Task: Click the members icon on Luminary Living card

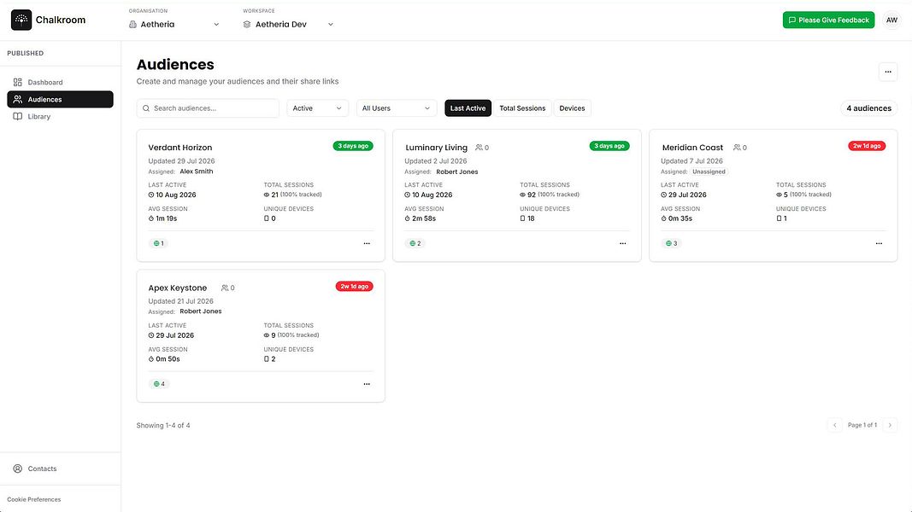Action: coord(479,148)
